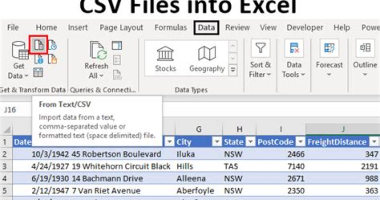Image resolution: width=380 pixels, height=200 pixels.
Task: Click the cell containing Alleena
Action: coord(199,178)
